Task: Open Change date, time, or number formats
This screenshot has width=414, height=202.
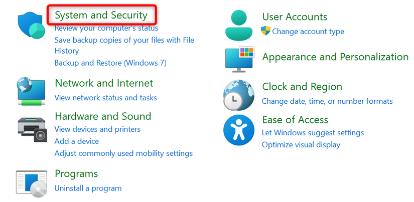Action: click(327, 101)
